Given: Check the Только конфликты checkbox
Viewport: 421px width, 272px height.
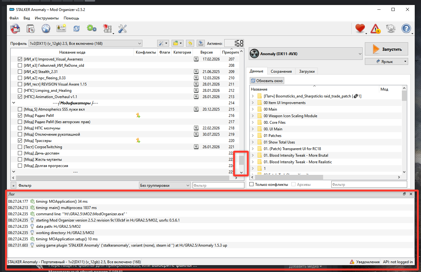Looking at the screenshot, I should coord(251,185).
